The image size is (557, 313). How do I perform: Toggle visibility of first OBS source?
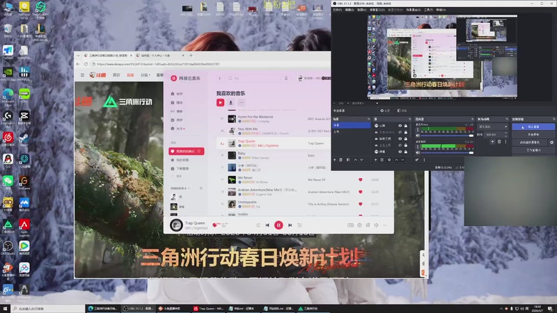point(400,126)
